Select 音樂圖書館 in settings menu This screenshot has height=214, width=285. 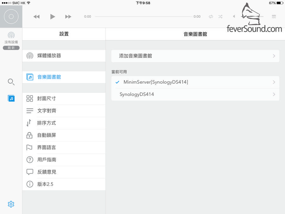click(x=64, y=77)
